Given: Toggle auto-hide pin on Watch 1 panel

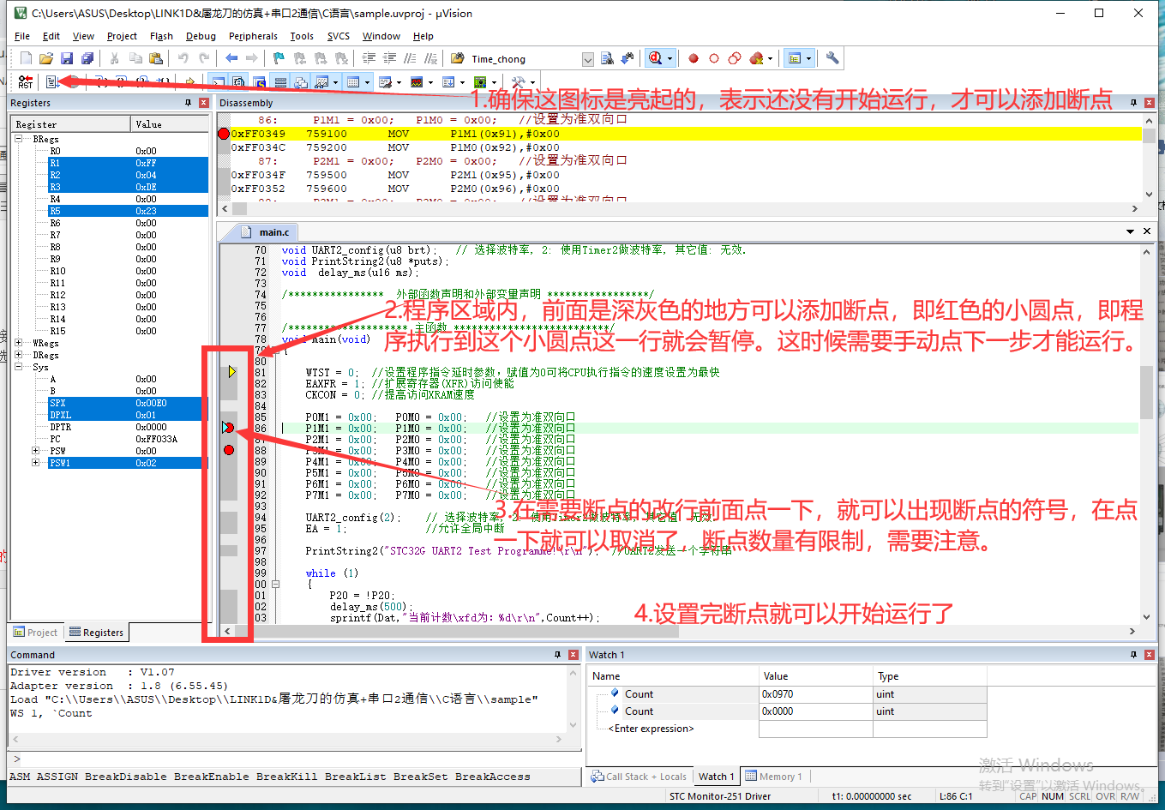Looking at the screenshot, I should pos(1134,655).
